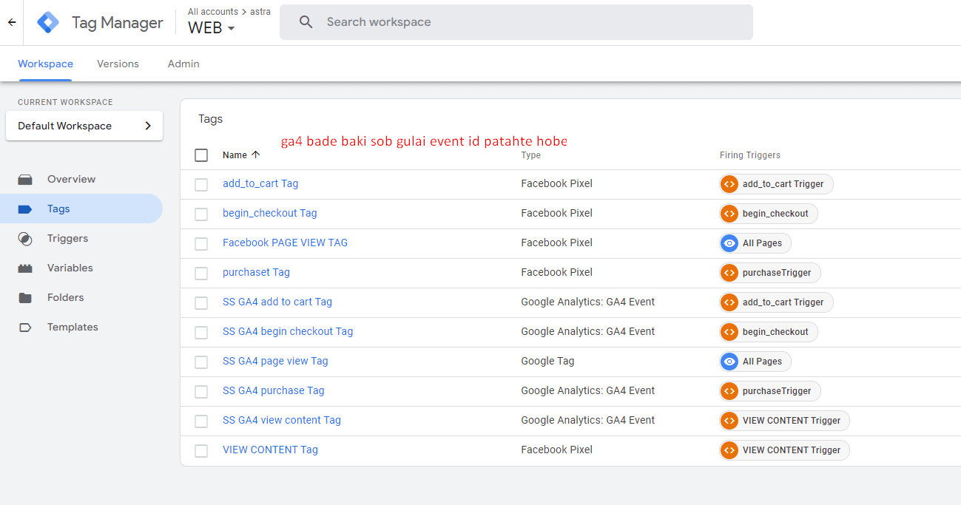
Task: Open SS GA4 purchase Tag
Action: tap(273, 390)
